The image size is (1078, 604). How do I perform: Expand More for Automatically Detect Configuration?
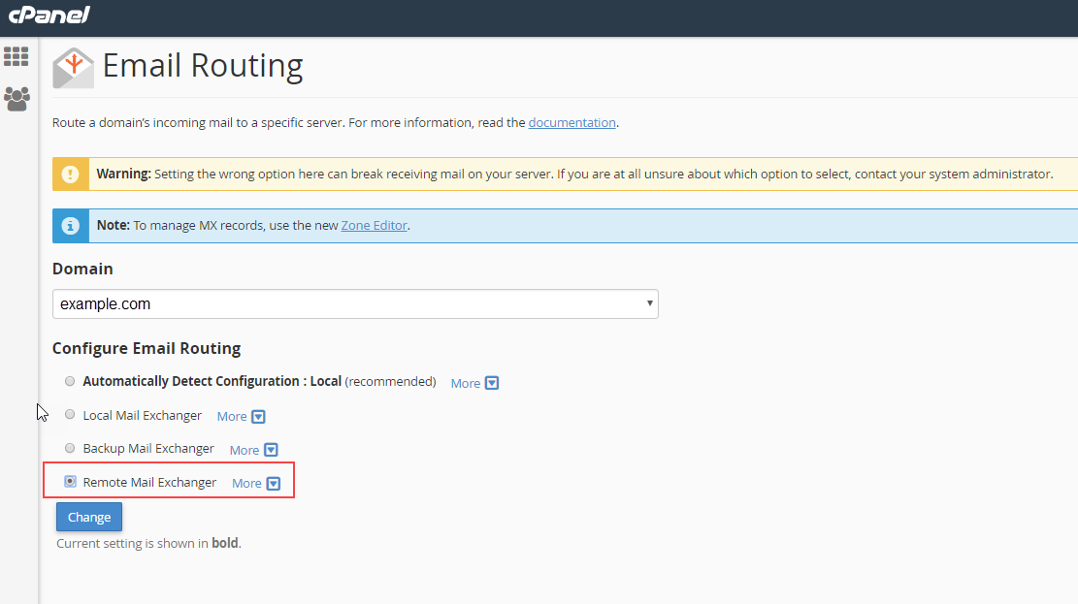coord(474,383)
